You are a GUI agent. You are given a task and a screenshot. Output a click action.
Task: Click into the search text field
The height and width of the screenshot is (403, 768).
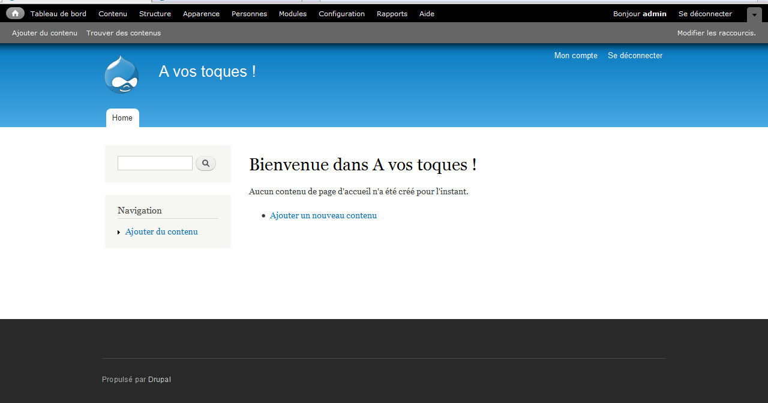click(155, 163)
